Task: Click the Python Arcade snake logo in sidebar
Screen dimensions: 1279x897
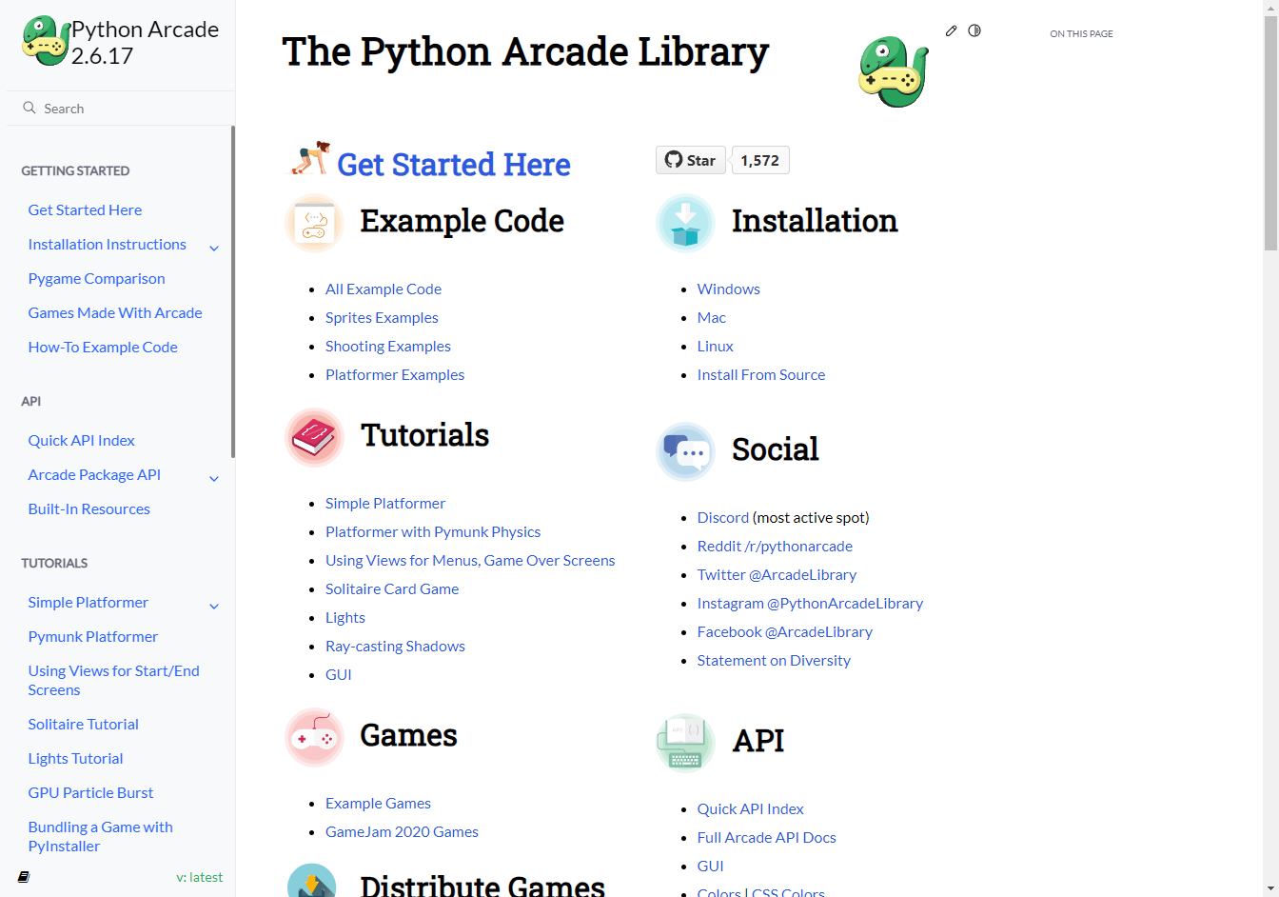Action: [45, 41]
